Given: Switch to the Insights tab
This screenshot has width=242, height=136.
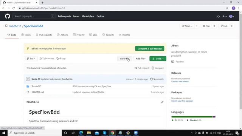Looking at the screenshot, I should click(x=124, y=35).
